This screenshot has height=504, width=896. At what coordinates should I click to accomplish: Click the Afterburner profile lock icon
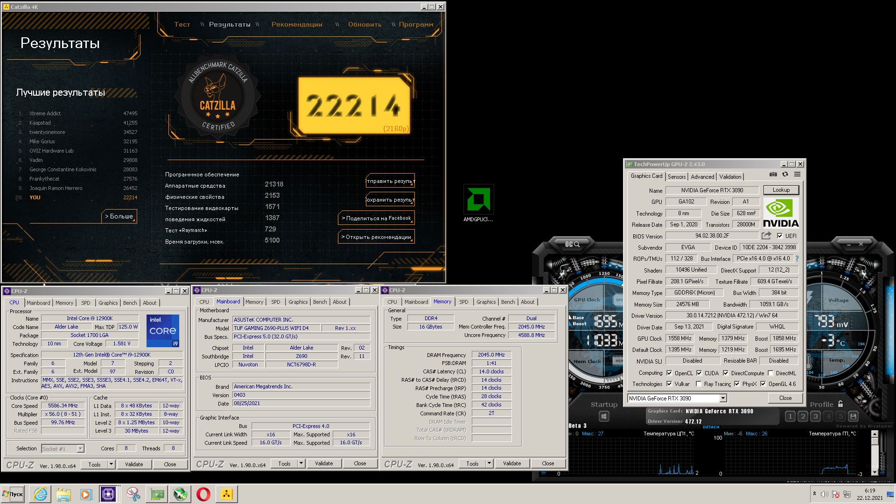tap(840, 404)
